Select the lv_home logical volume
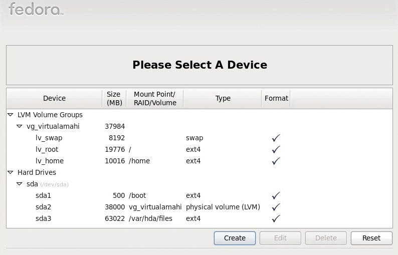Image resolution: width=398 pixels, height=255 pixels. tap(200, 161)
